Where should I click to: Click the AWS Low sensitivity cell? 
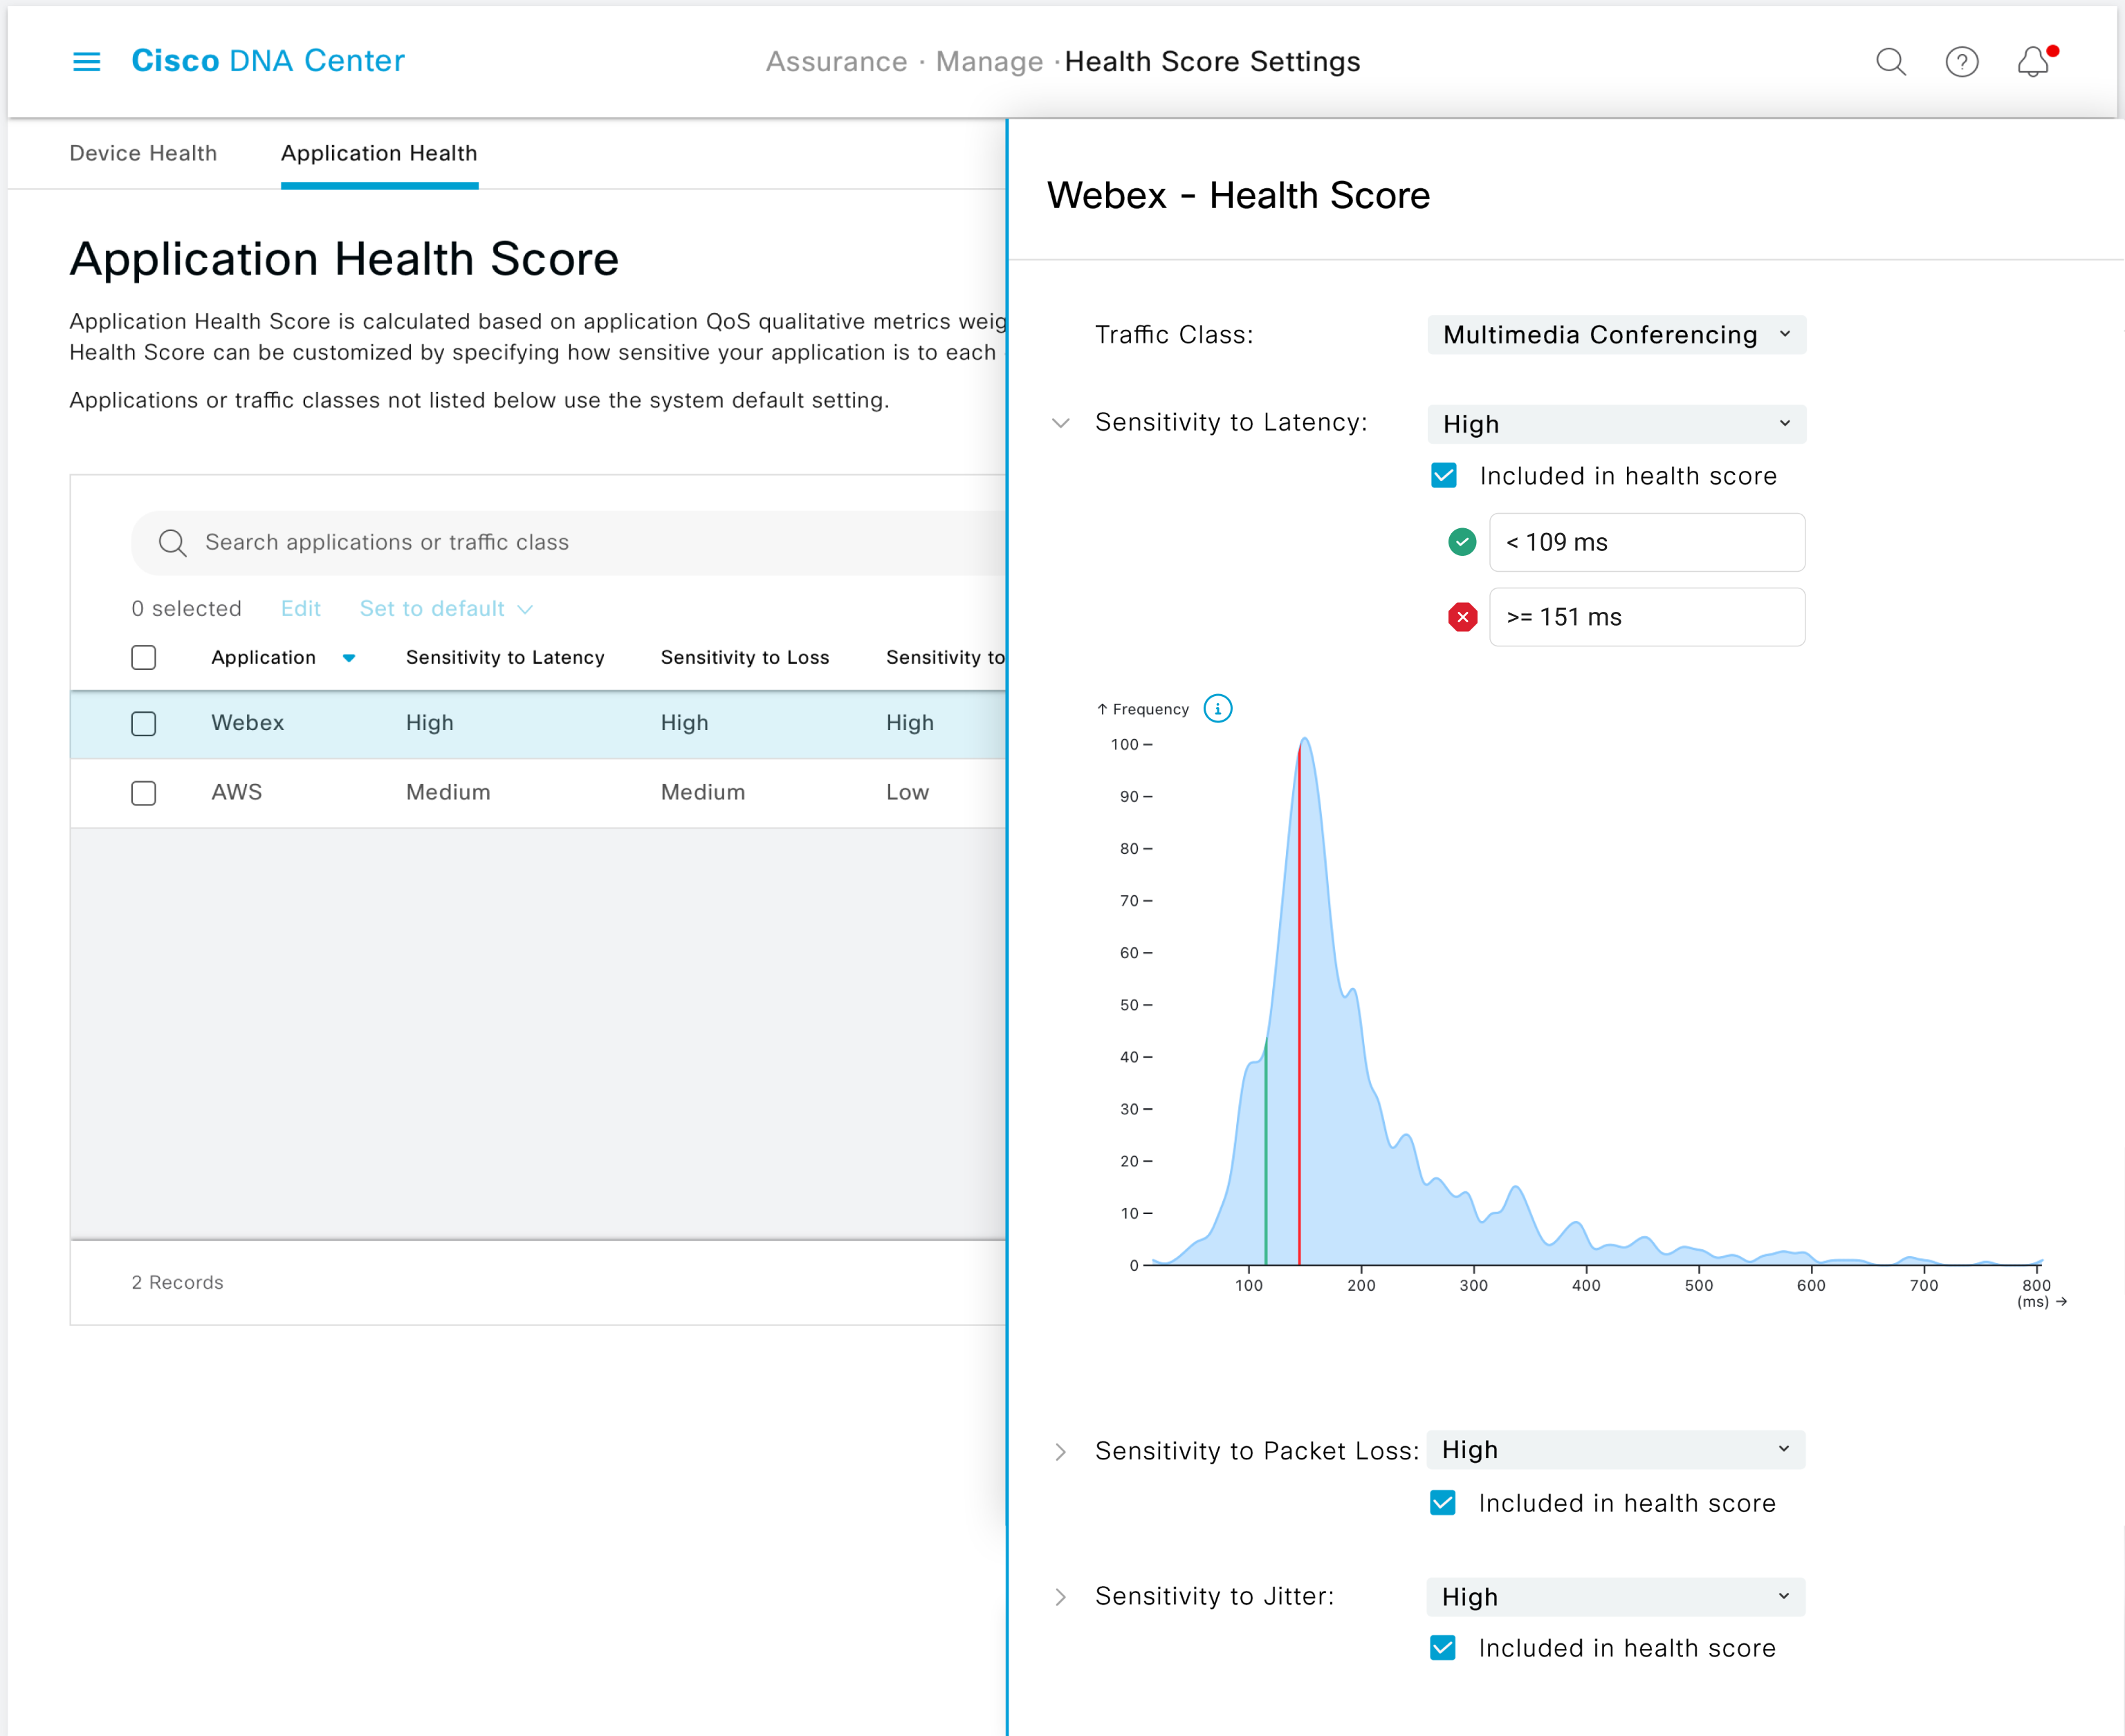[x=908, y=792]
